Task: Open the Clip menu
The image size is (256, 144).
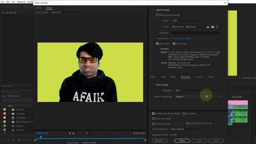Action: coord(13,2)
